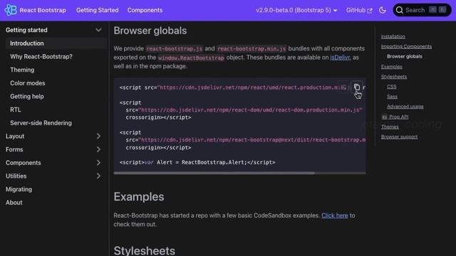The height and width of the screenshot is (256, 456).
Task: Follow the jsDelivr link
Action: (x=340, y=58)
